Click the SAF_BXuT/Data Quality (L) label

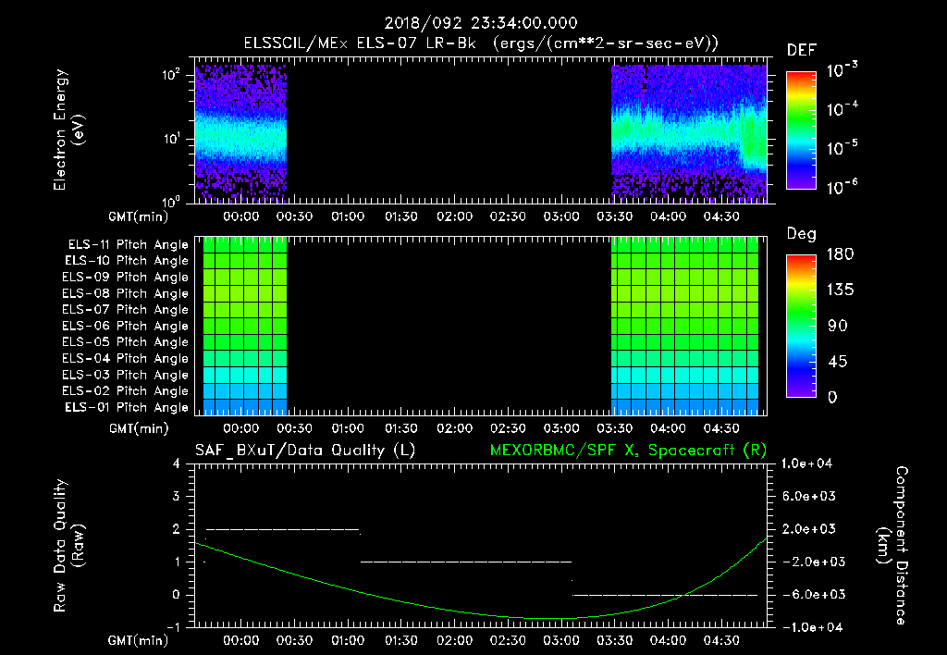point(305,451)
